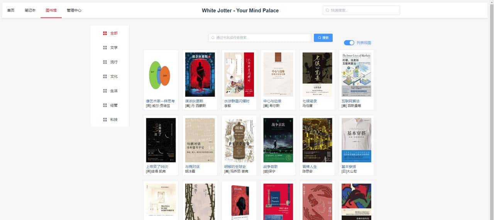Switch to the 笔记本 tab
The width and height of the screenshot is (494, 220).
(x=30, y=10)
